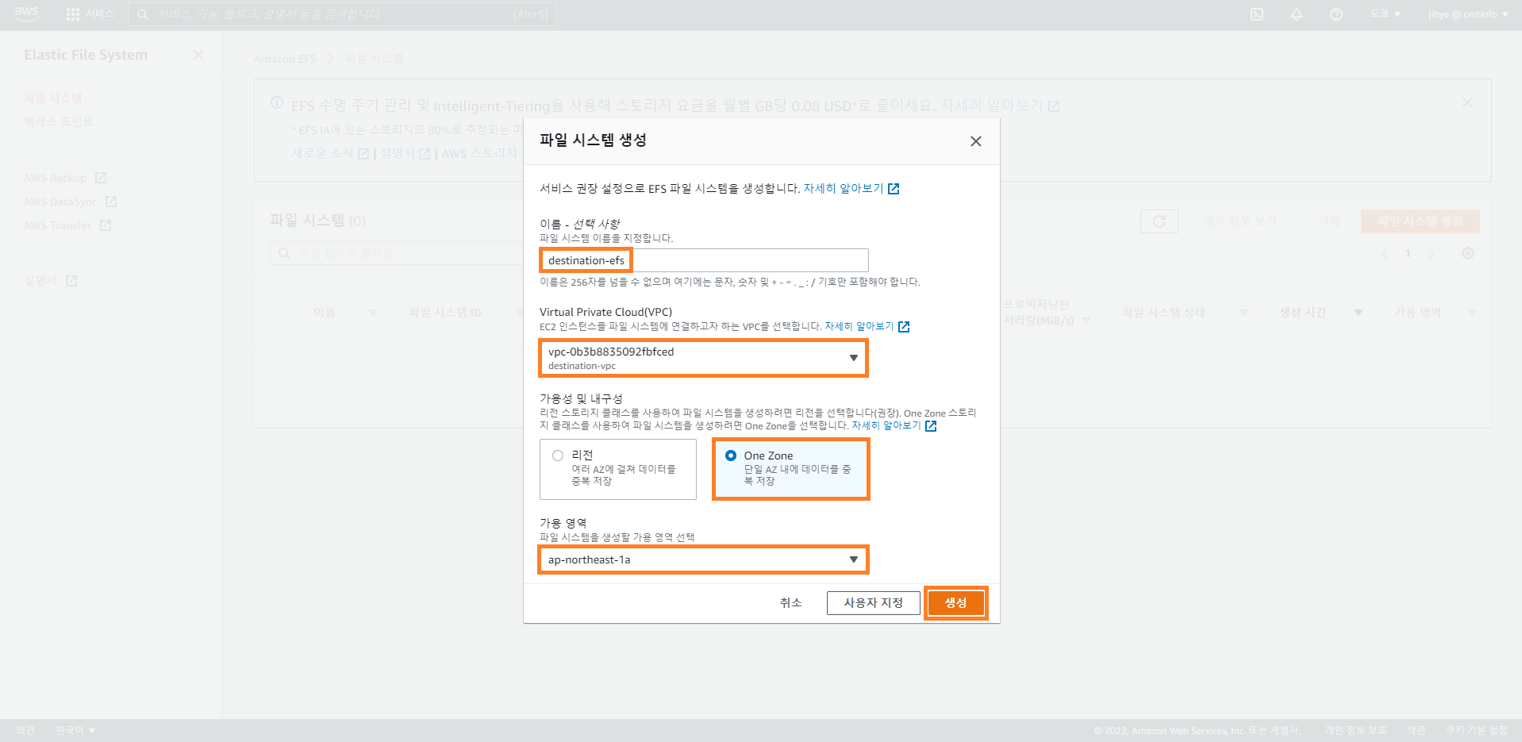This screenshot has width=1522, height=742.
Task: Open 파일 시스템 in the sidebar
Action: click(x=53, y=98)
